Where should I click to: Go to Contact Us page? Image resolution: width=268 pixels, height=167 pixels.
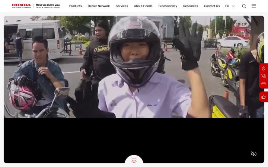[x=211, y=6]
